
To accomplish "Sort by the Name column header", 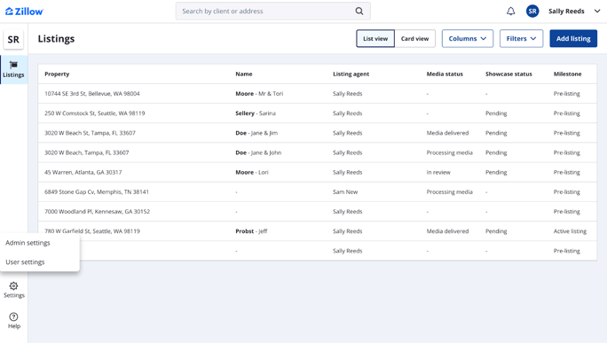I will click(244, 74).
